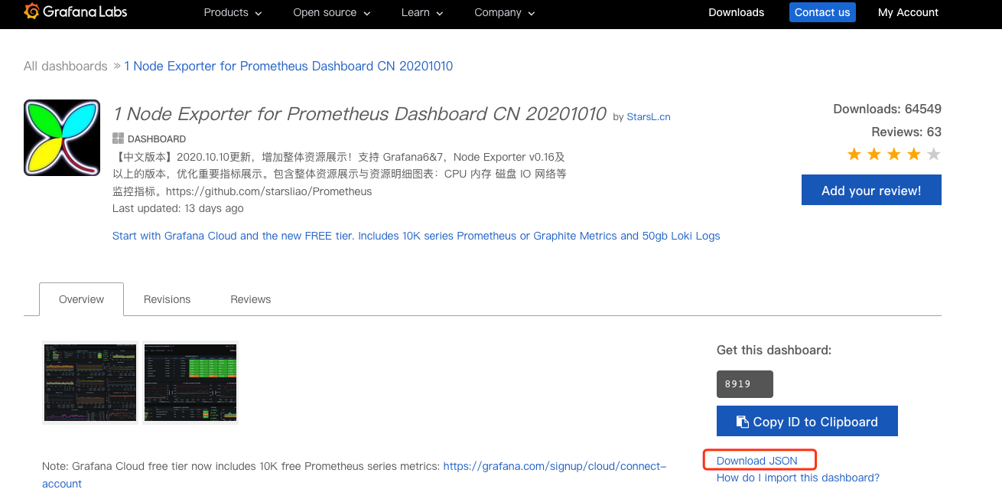The image size is (1002, 499).
Task: Expand the Products dropdown menu
Action: (233, 12)
